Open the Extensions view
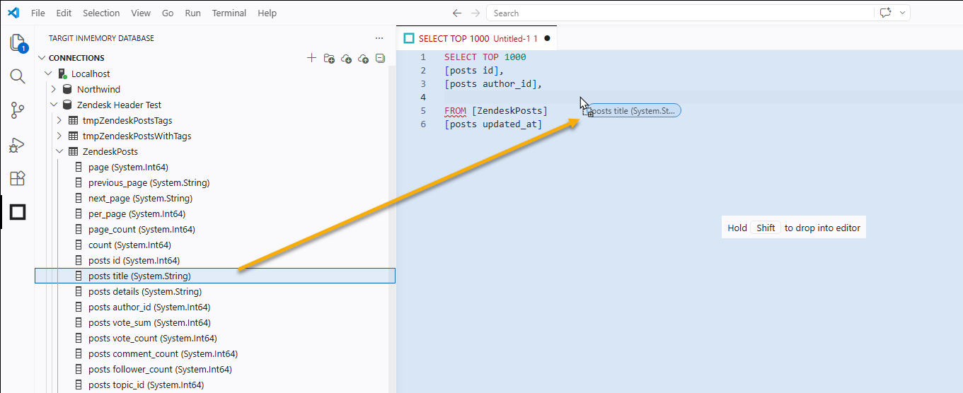Viewport: 963px width, 393px height. (18, 178)
